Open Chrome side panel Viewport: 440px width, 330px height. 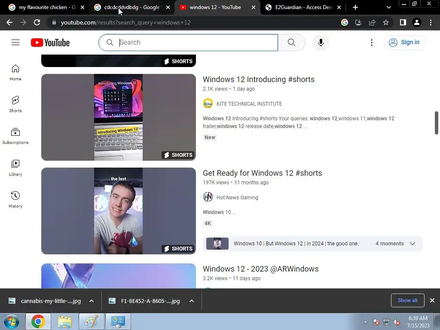(403, 22)
